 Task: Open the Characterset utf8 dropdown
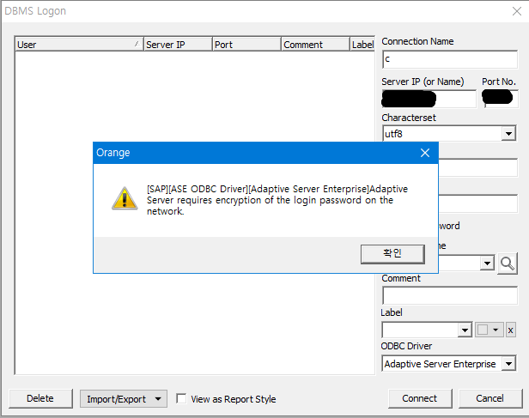[x=508, y=134]
